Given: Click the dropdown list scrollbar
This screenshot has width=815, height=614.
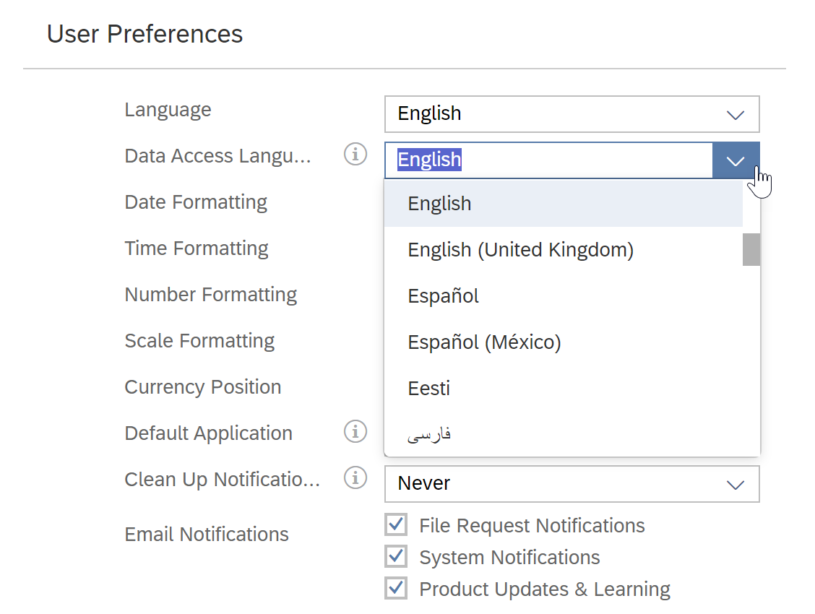Looking at the screenshot, I should pyautogui.click(x=751, y=249).
